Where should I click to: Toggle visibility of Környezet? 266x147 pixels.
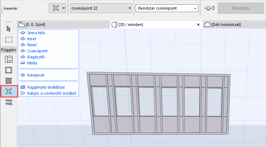pos(23,75)
